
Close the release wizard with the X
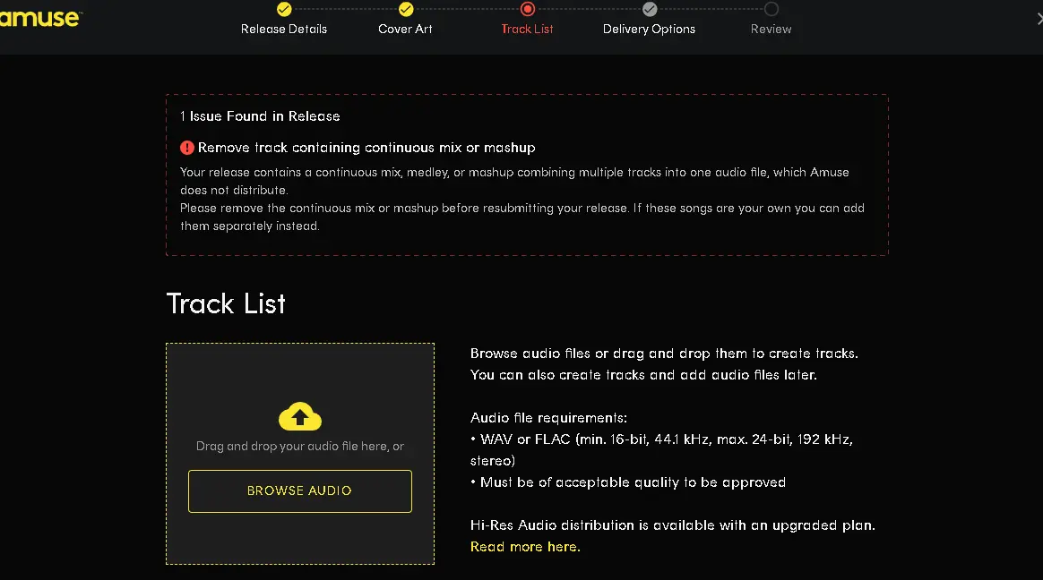1039,19
